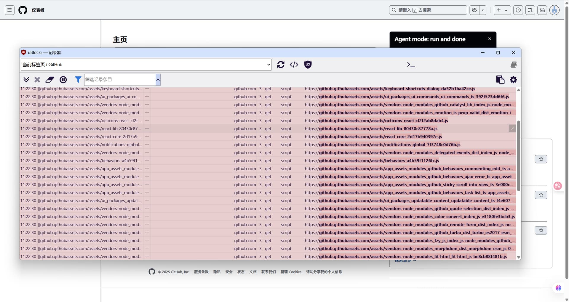Screen dimensions: 569x302
Task: Open the 服务条款 footer link
Action: [x=201, y=272]
